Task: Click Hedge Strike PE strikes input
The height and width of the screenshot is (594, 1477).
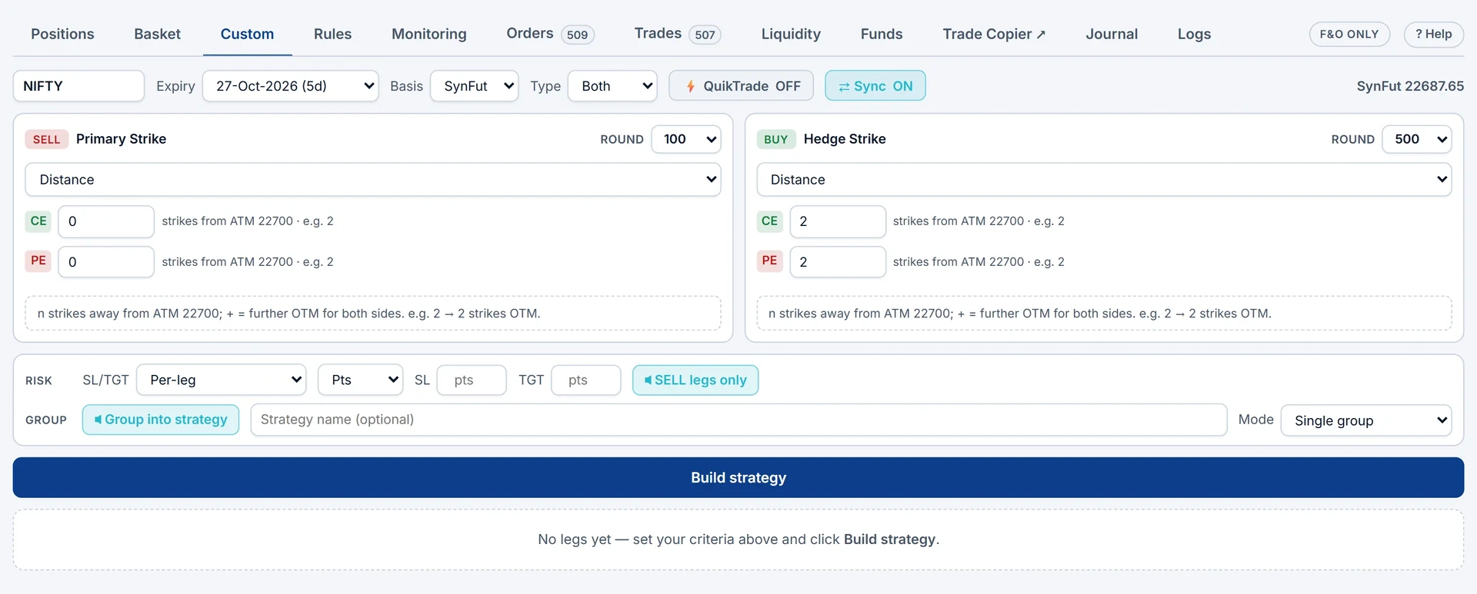Action: (838, 262)
